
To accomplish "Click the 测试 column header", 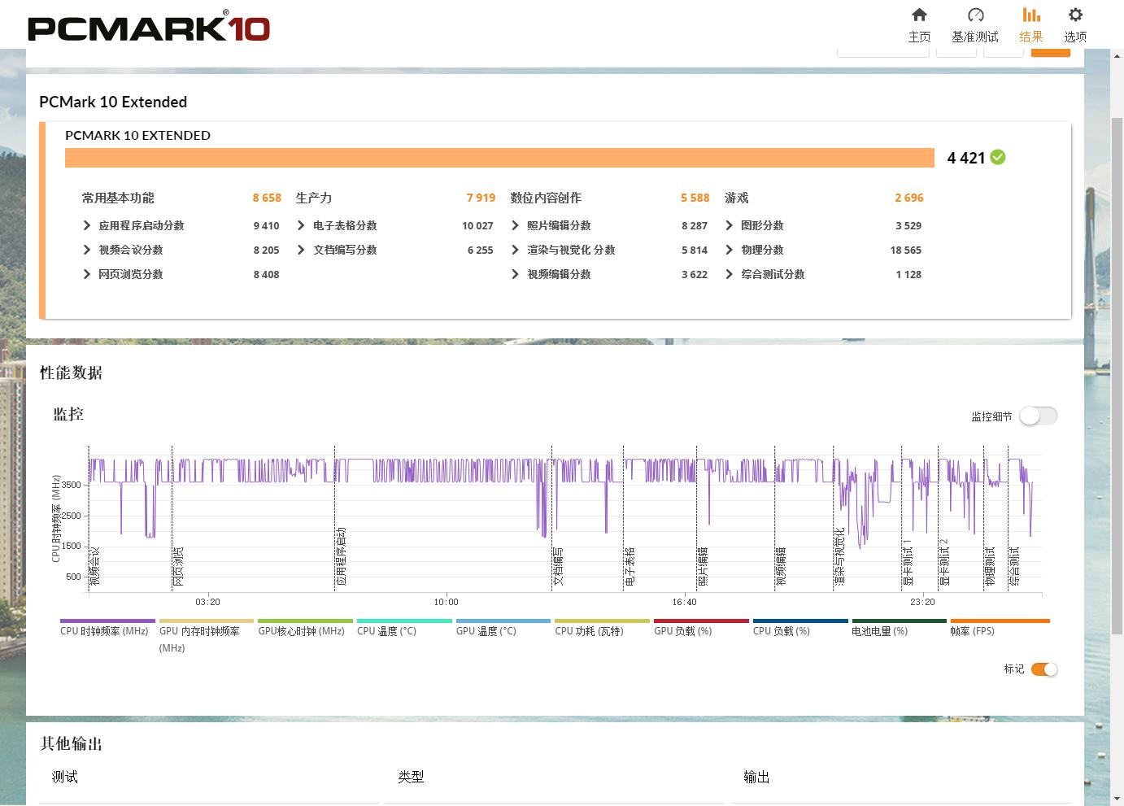I will pos(65,777).
